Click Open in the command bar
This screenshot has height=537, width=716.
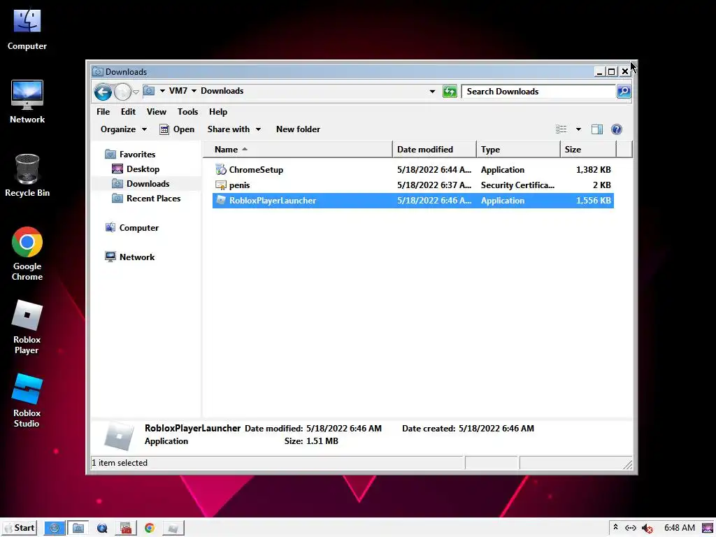(x=177, y=129)
